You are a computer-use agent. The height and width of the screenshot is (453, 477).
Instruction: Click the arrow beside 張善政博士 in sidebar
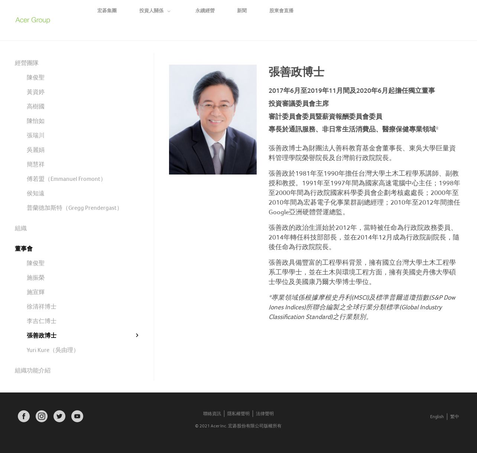pos(137,335)
